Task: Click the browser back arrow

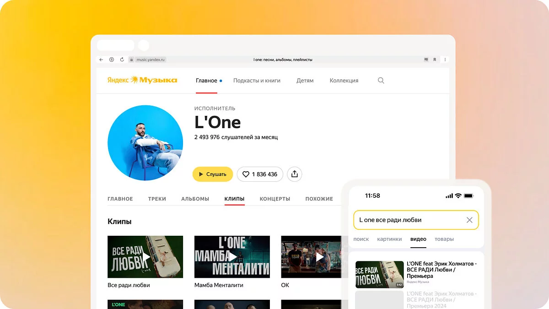Action: pyautogui.click(x=101, y=60)
